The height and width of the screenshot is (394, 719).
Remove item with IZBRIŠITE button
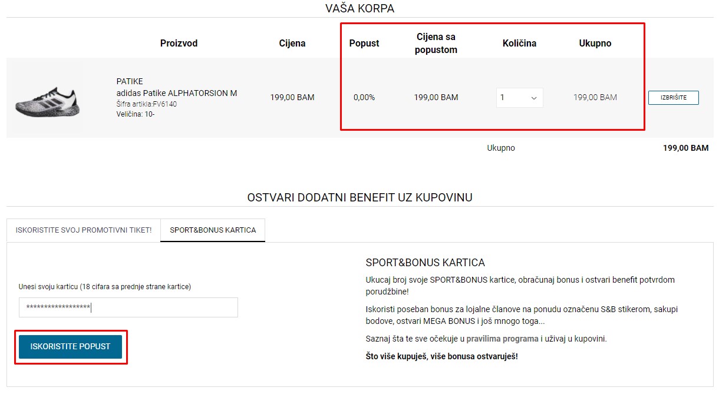673,98
